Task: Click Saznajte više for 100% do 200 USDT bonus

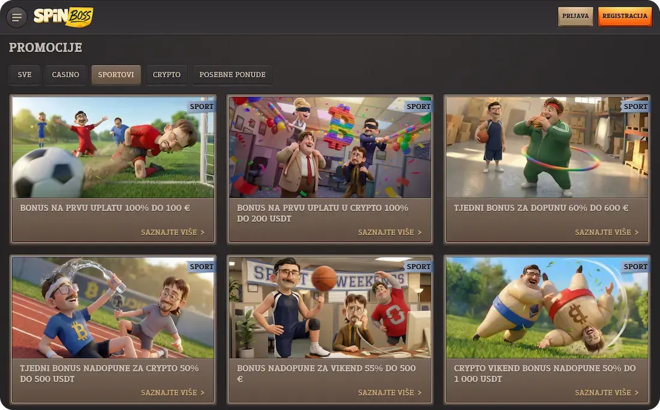Action: (390, 232)
